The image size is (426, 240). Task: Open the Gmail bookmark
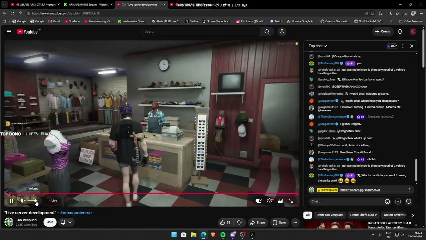(54, 21)
